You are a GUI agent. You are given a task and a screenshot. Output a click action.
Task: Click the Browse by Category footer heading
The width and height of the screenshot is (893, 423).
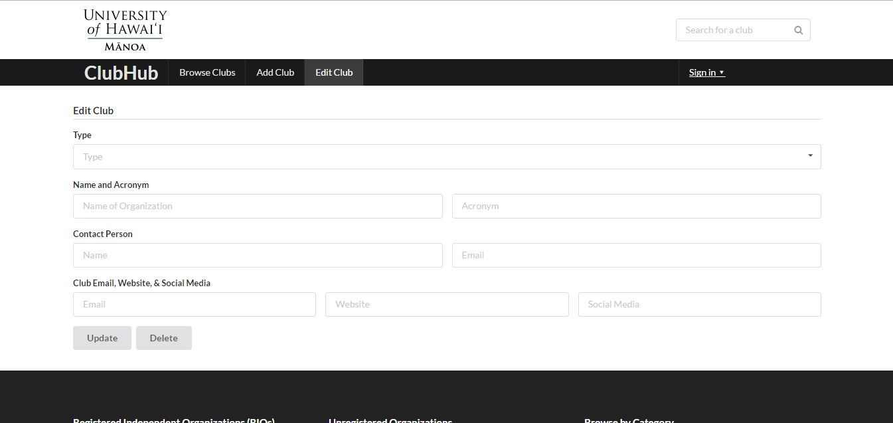point(629,420)
